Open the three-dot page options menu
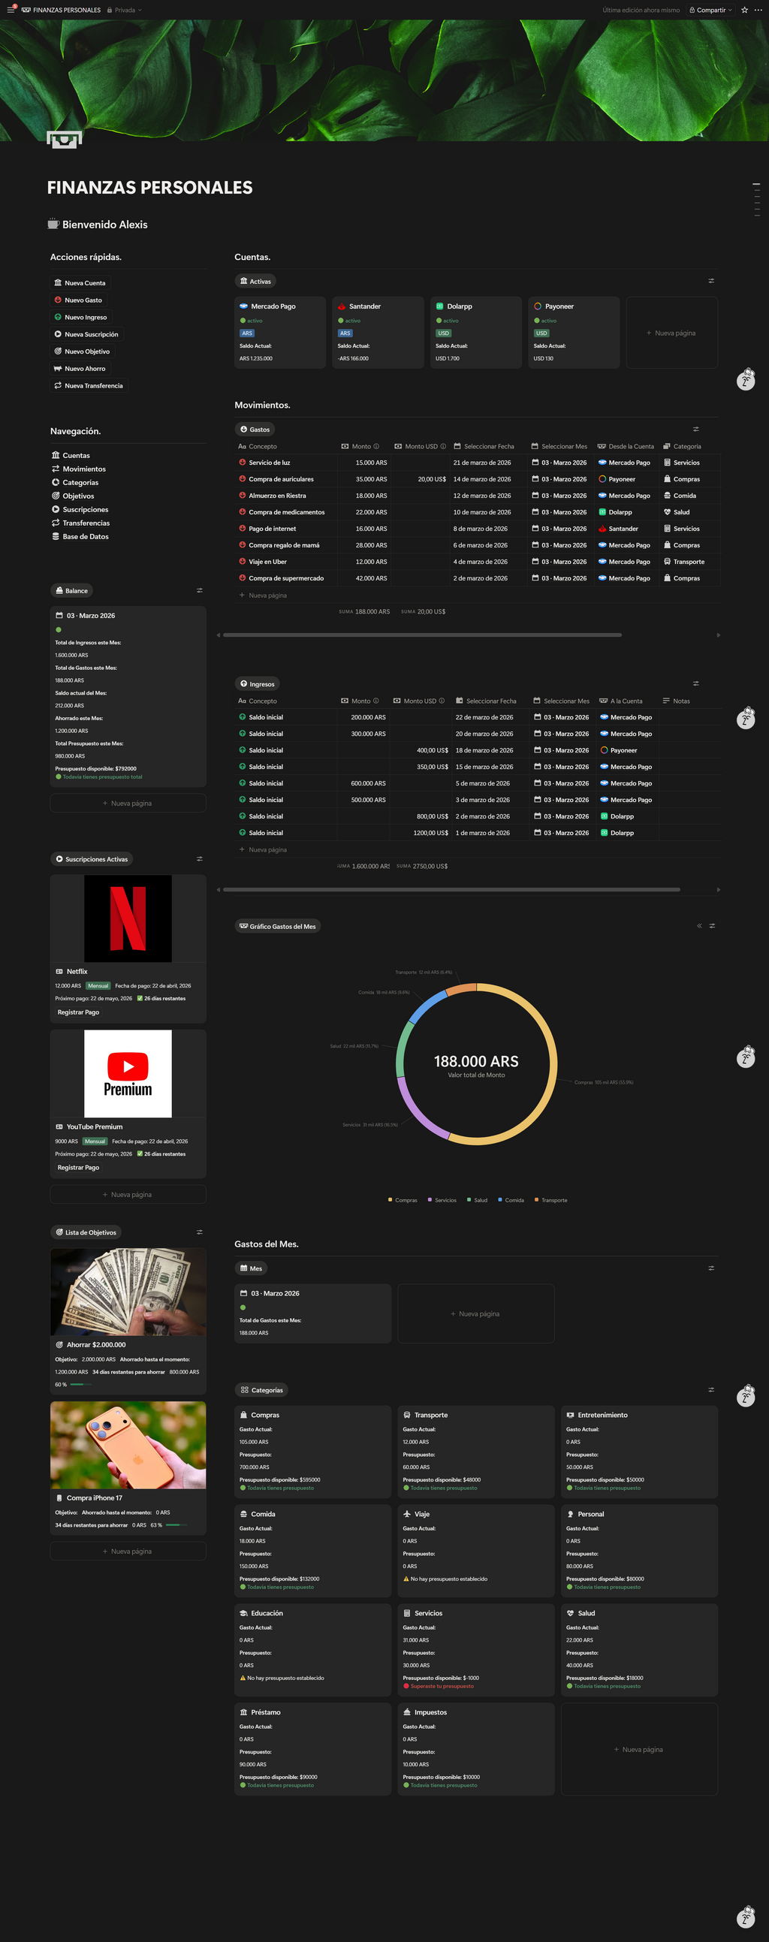769x1942 pixels. coord(758,10)
